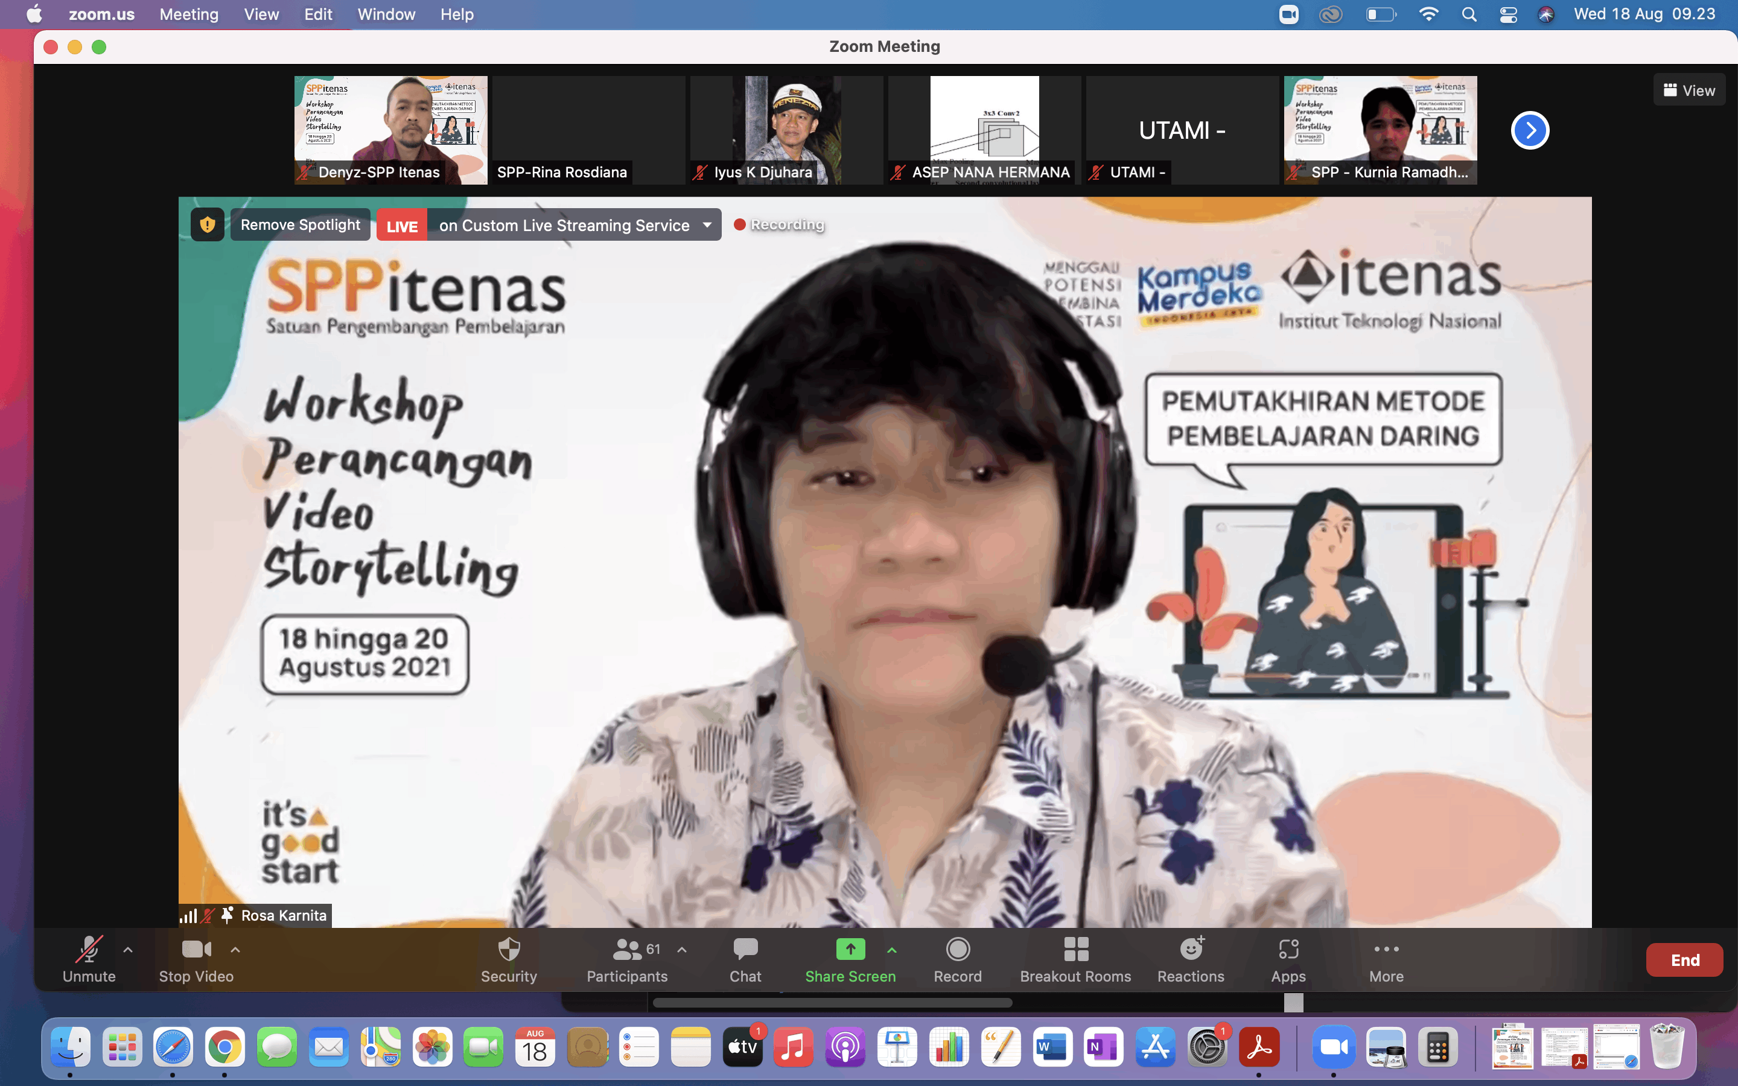Stop Video camera toggle
This screenshot has width=1738, height=1086.
pos(196,958)
